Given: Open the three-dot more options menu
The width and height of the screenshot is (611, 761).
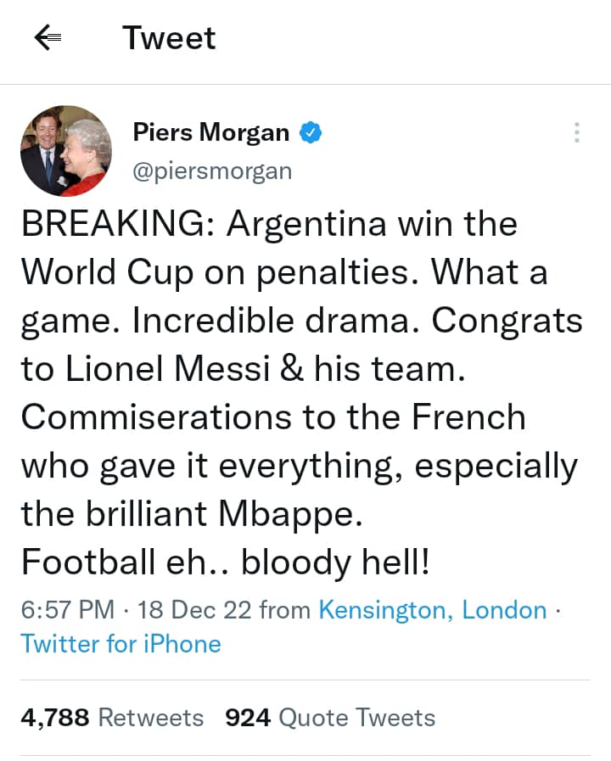Looking at the screenshot, I should [576, 132].
